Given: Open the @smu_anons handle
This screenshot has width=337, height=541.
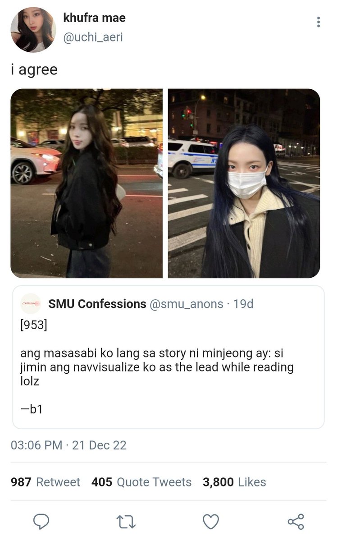Looking at the screenshot, I should [x=186, y=304].
